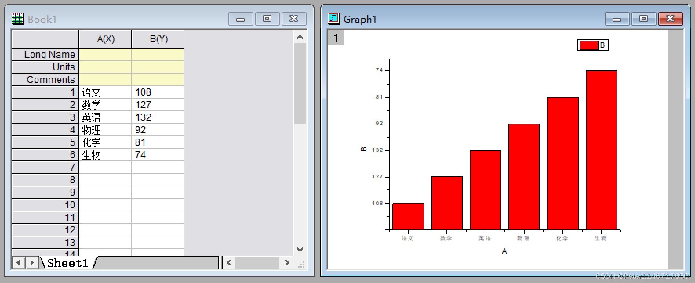Click the Comments cell of column A
Image resolution: width=695 pixels, height=283 pixels.
(x=105, y=79)
